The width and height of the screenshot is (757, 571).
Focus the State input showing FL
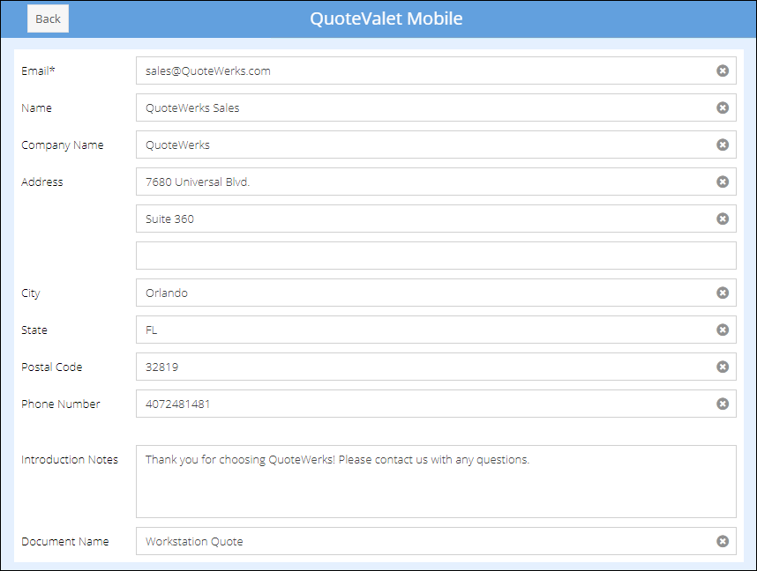[x=423, y=330]
